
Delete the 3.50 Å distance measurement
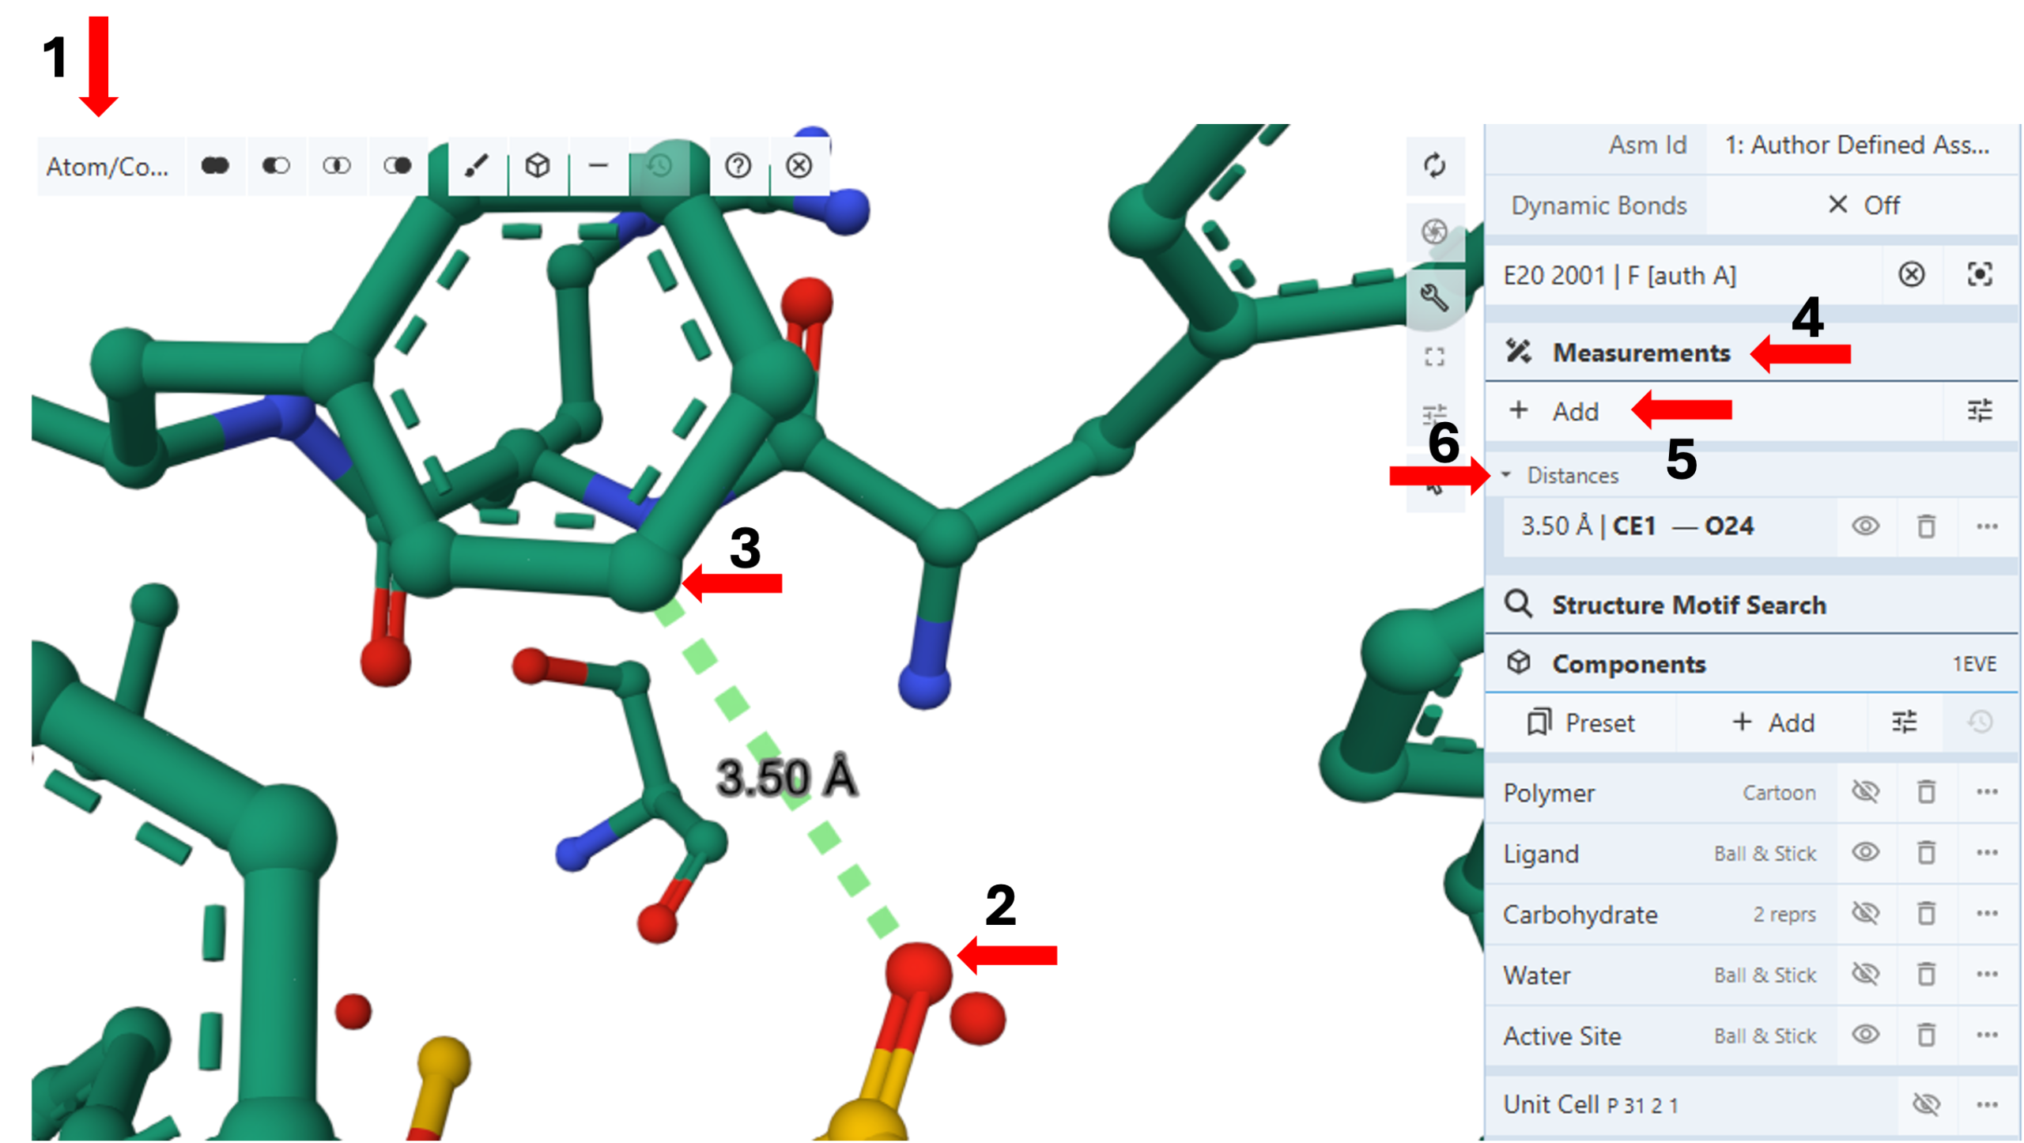[1926, 526]
